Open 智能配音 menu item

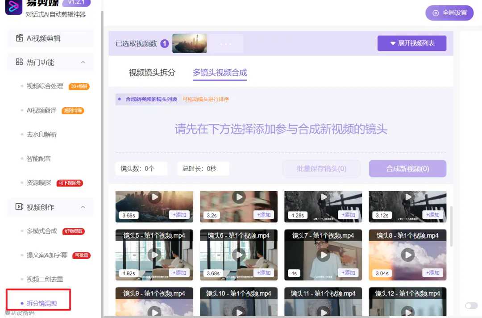(39, 159)
